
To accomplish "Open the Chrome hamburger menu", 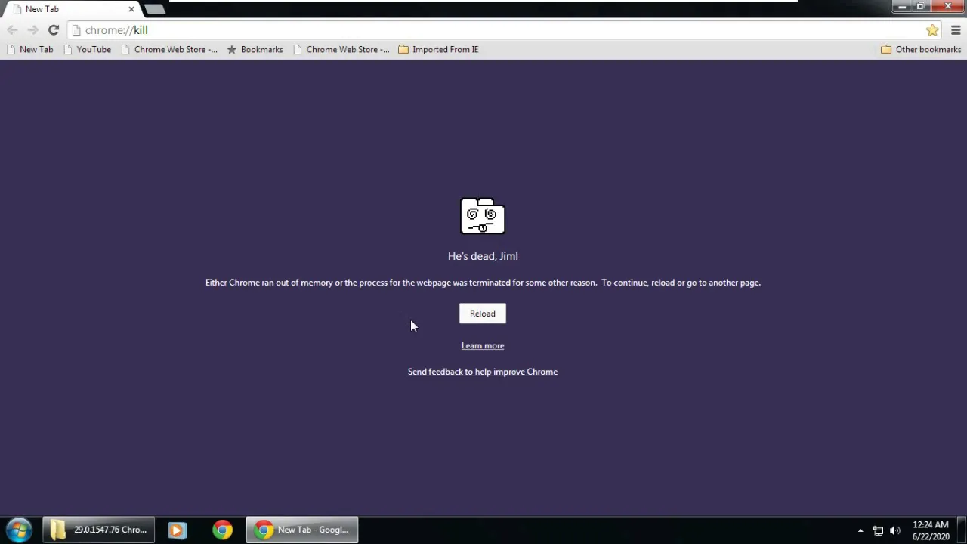I will (956, 30).
